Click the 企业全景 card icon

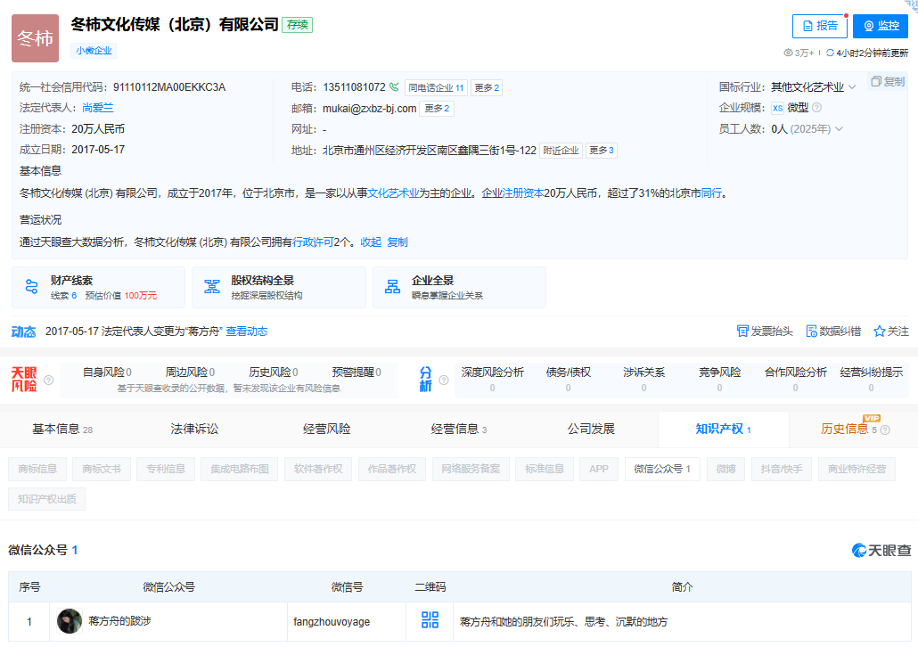[392, 287]
